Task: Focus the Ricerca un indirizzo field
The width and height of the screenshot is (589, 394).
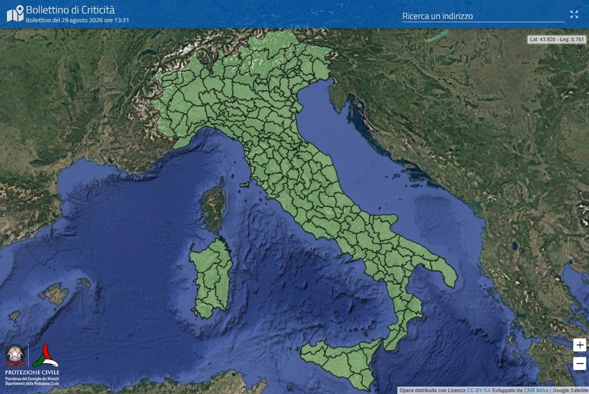Action: click(x=483, y=16)
